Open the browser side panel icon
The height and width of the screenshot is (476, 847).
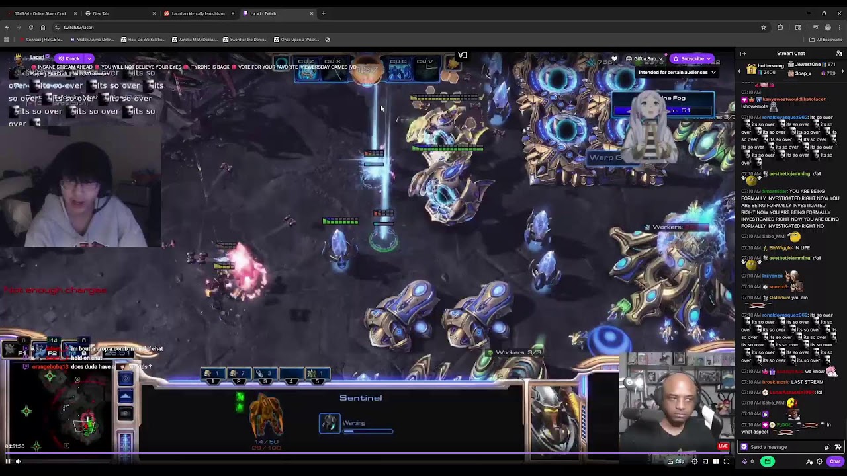[x=798, y=27]
